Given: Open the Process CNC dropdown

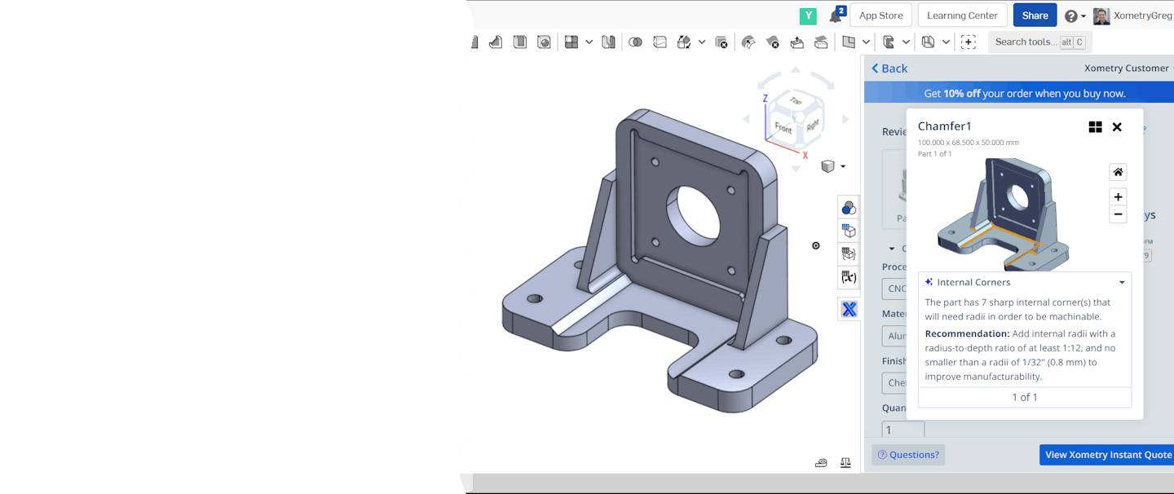Looking at the screenshot, I should click(894, 289).
